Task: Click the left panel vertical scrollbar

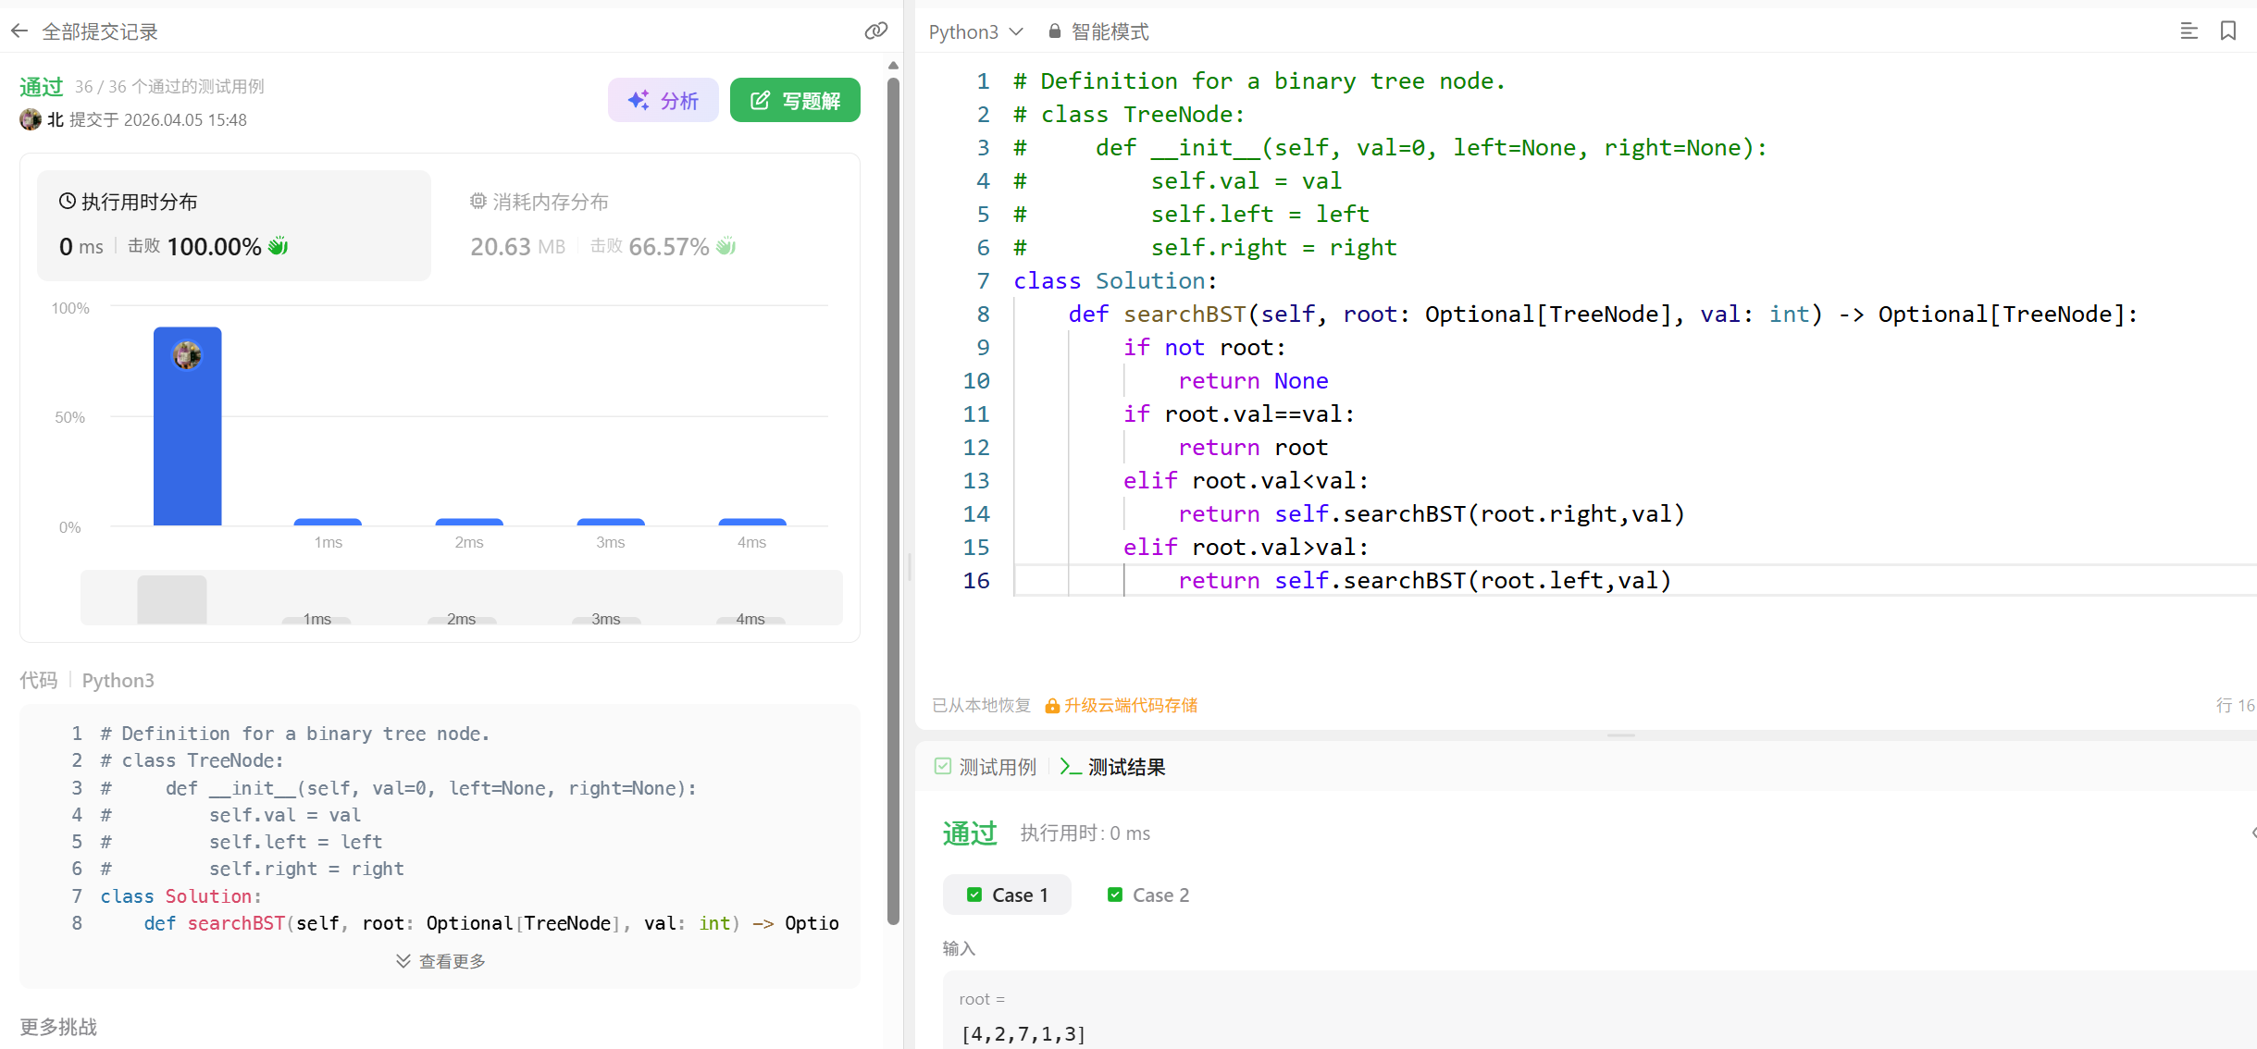Action: [893, 500]
